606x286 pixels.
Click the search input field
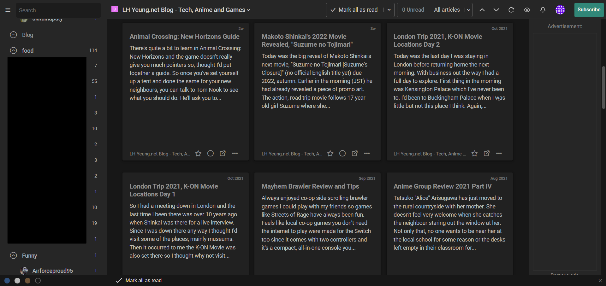[x=58, y=10]
